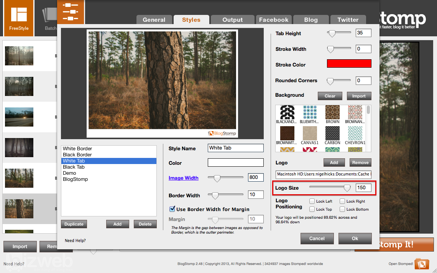Enable the Lock Left checkbox
437x273 pixels.
[312, 201]
